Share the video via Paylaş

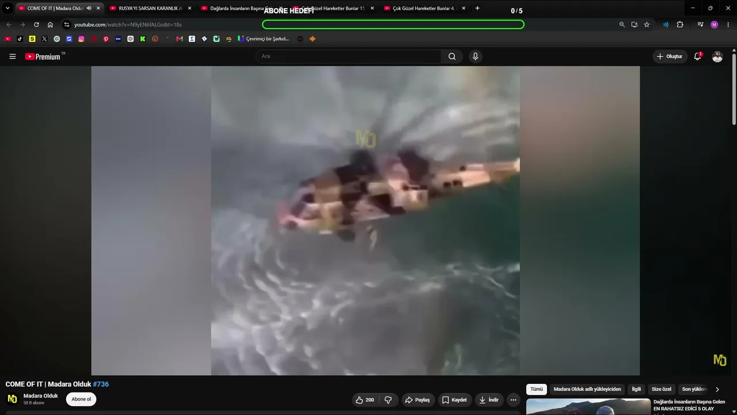(417, 400)
